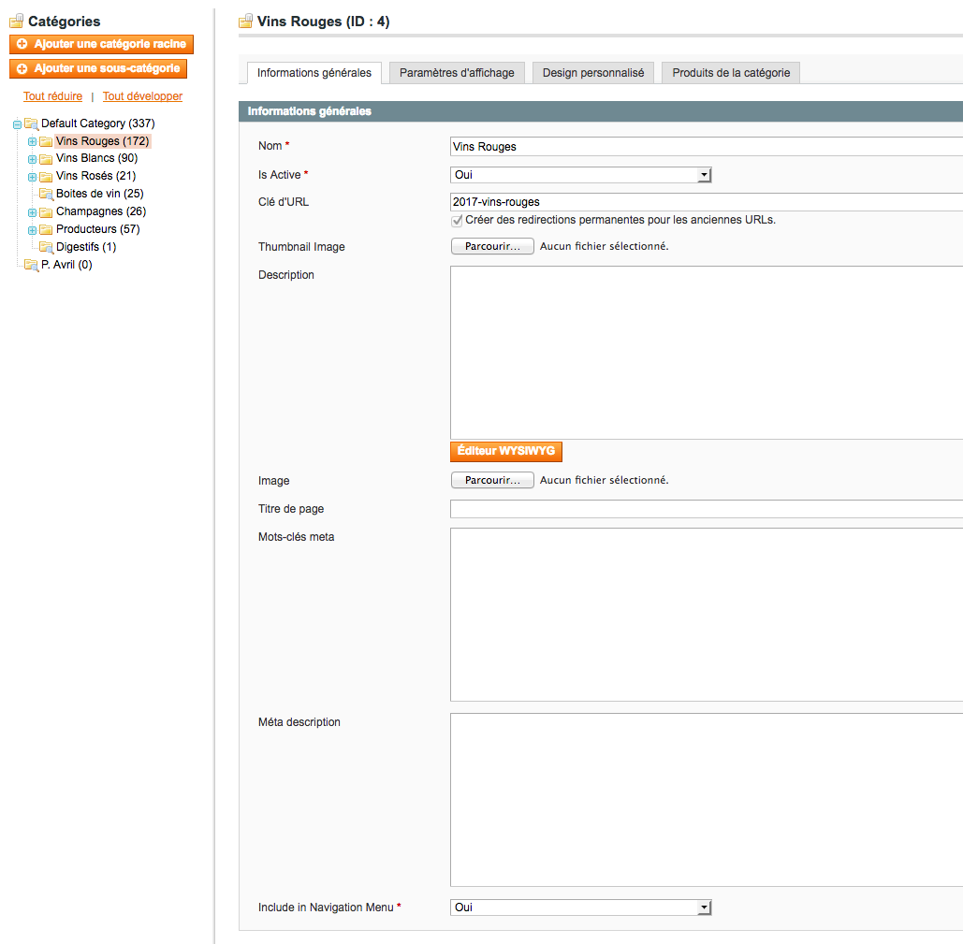
Task: Click the Producteurs folder icon
Action: click(x=46, y=229)
